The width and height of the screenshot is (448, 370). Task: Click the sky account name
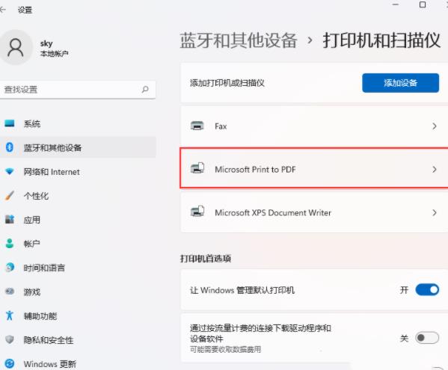[x=46, y=43]
